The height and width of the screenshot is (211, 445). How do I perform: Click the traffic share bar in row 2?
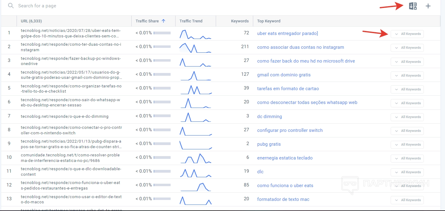click(x=162, y=47)
